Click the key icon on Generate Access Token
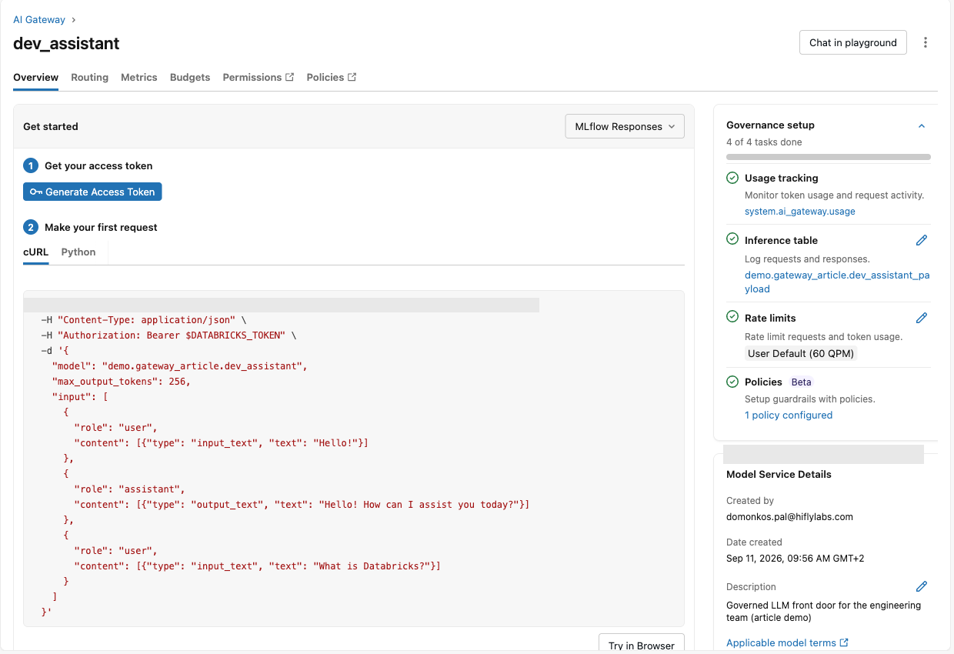954x654 pixels. click(36, 192)
